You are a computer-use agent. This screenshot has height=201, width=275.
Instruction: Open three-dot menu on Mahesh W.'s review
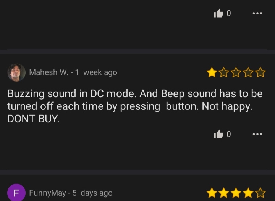pos(257,134)
